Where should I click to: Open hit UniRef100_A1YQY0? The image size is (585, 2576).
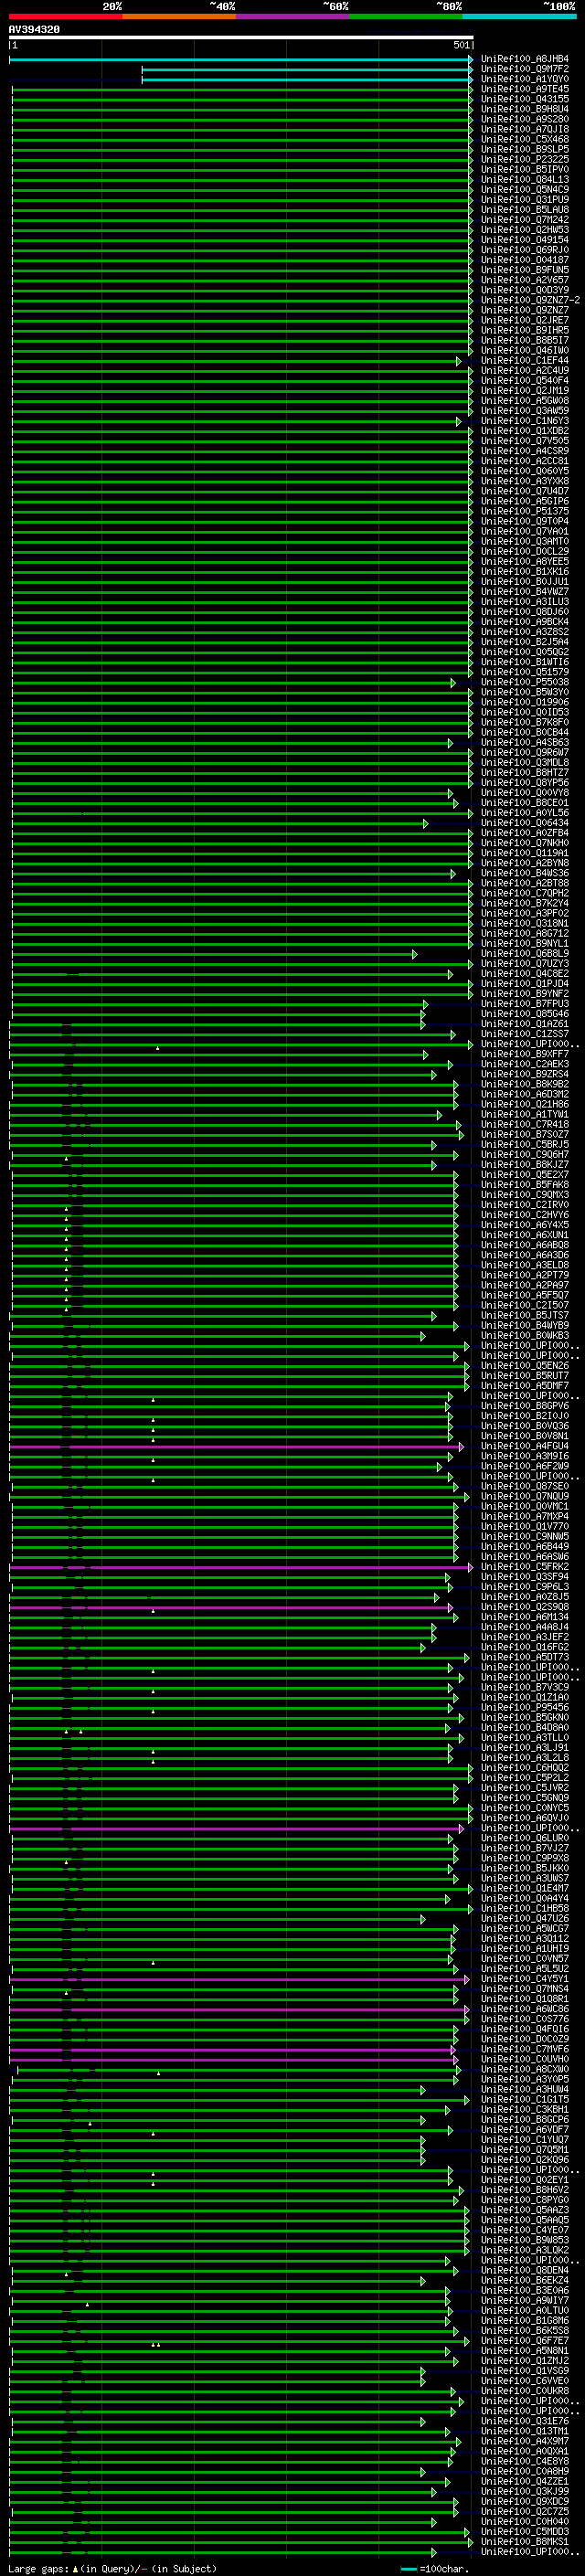coord(524,80)
